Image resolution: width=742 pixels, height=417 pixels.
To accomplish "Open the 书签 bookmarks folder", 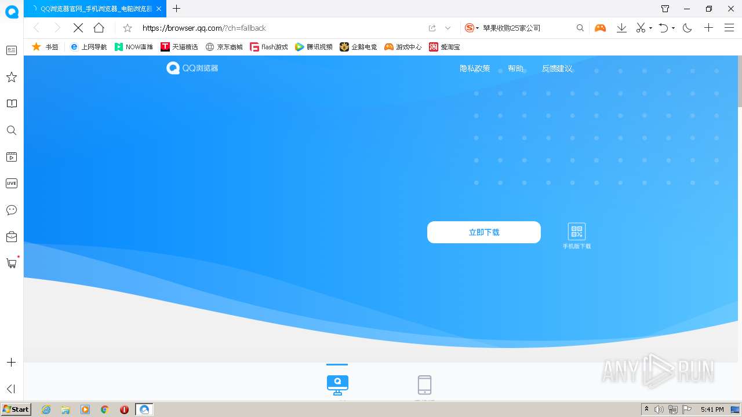I will pos(45,47).
